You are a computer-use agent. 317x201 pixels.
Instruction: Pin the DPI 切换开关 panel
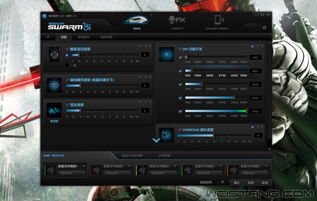[x=252, y=47]
